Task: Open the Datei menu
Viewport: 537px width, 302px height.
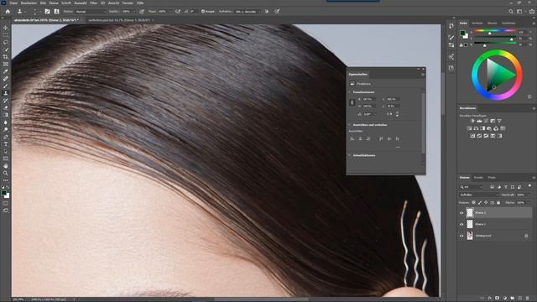Action: 13,3
